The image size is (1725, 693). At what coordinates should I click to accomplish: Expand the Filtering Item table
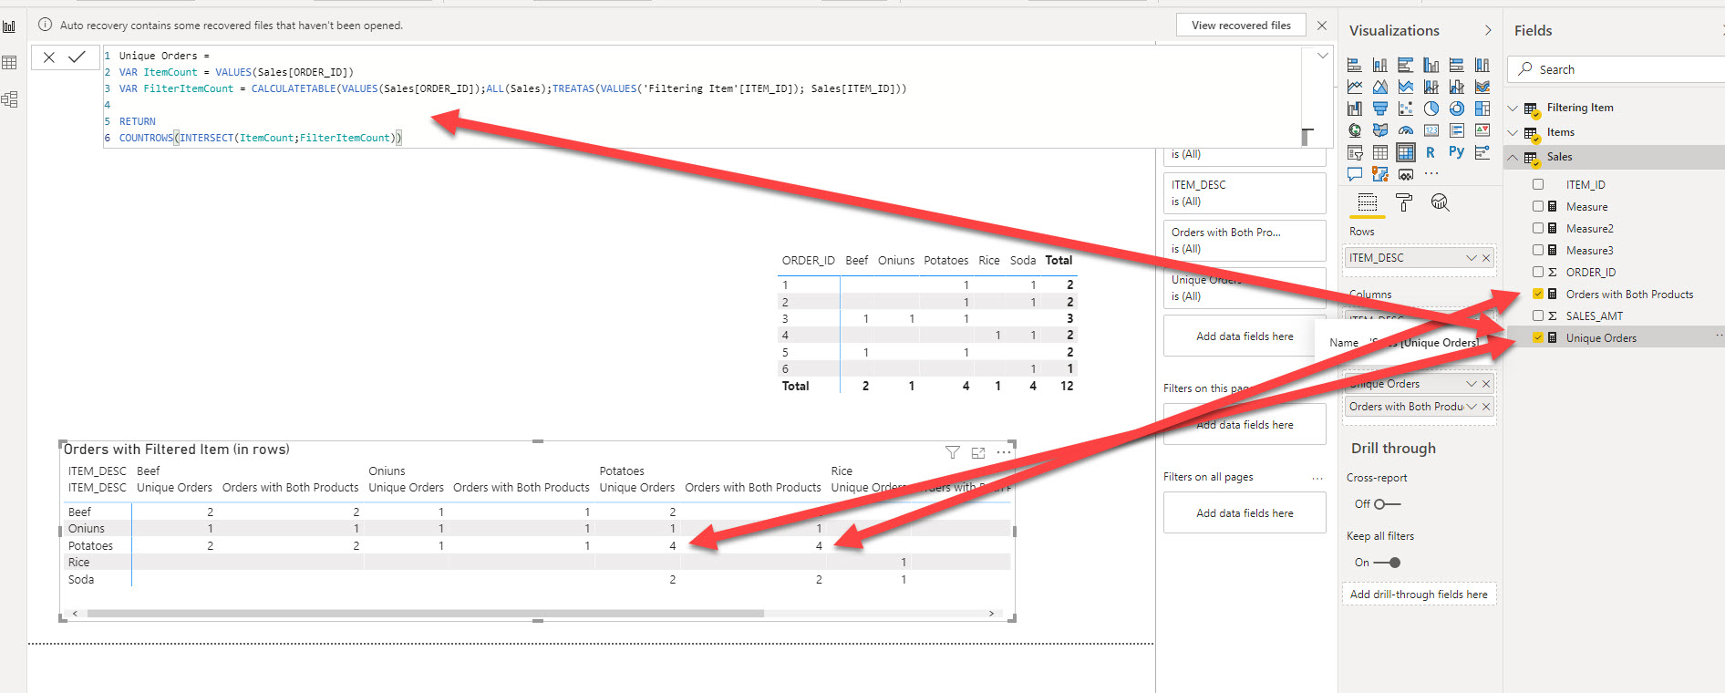pos(1513,108)
